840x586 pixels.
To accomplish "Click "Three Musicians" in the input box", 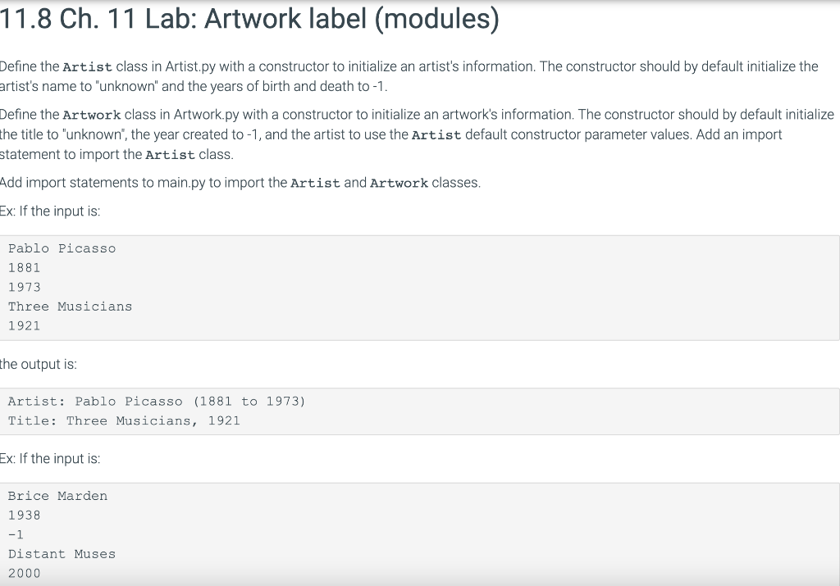I will click(x=70, y=307).
